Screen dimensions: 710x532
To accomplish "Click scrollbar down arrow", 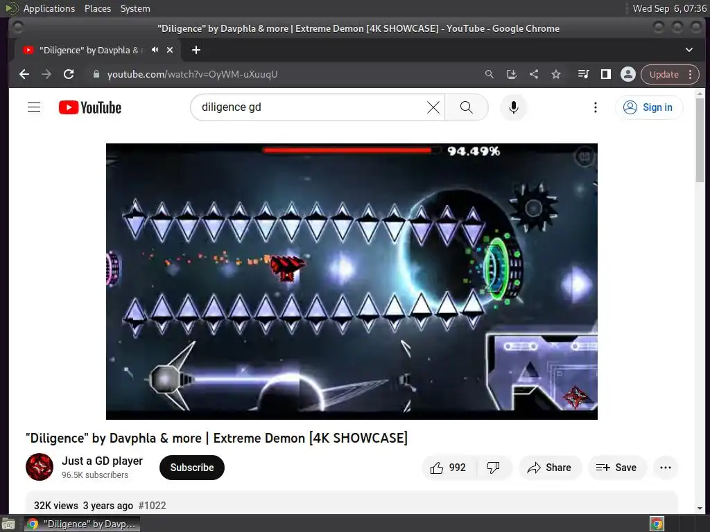I will (x=700, y=508).
